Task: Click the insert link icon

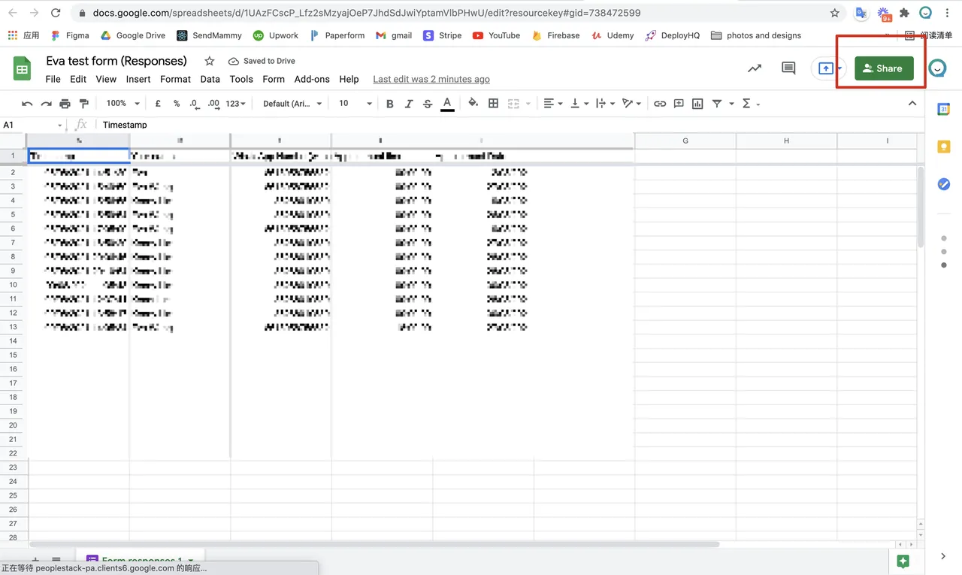Action: click(x=659, y=104)
